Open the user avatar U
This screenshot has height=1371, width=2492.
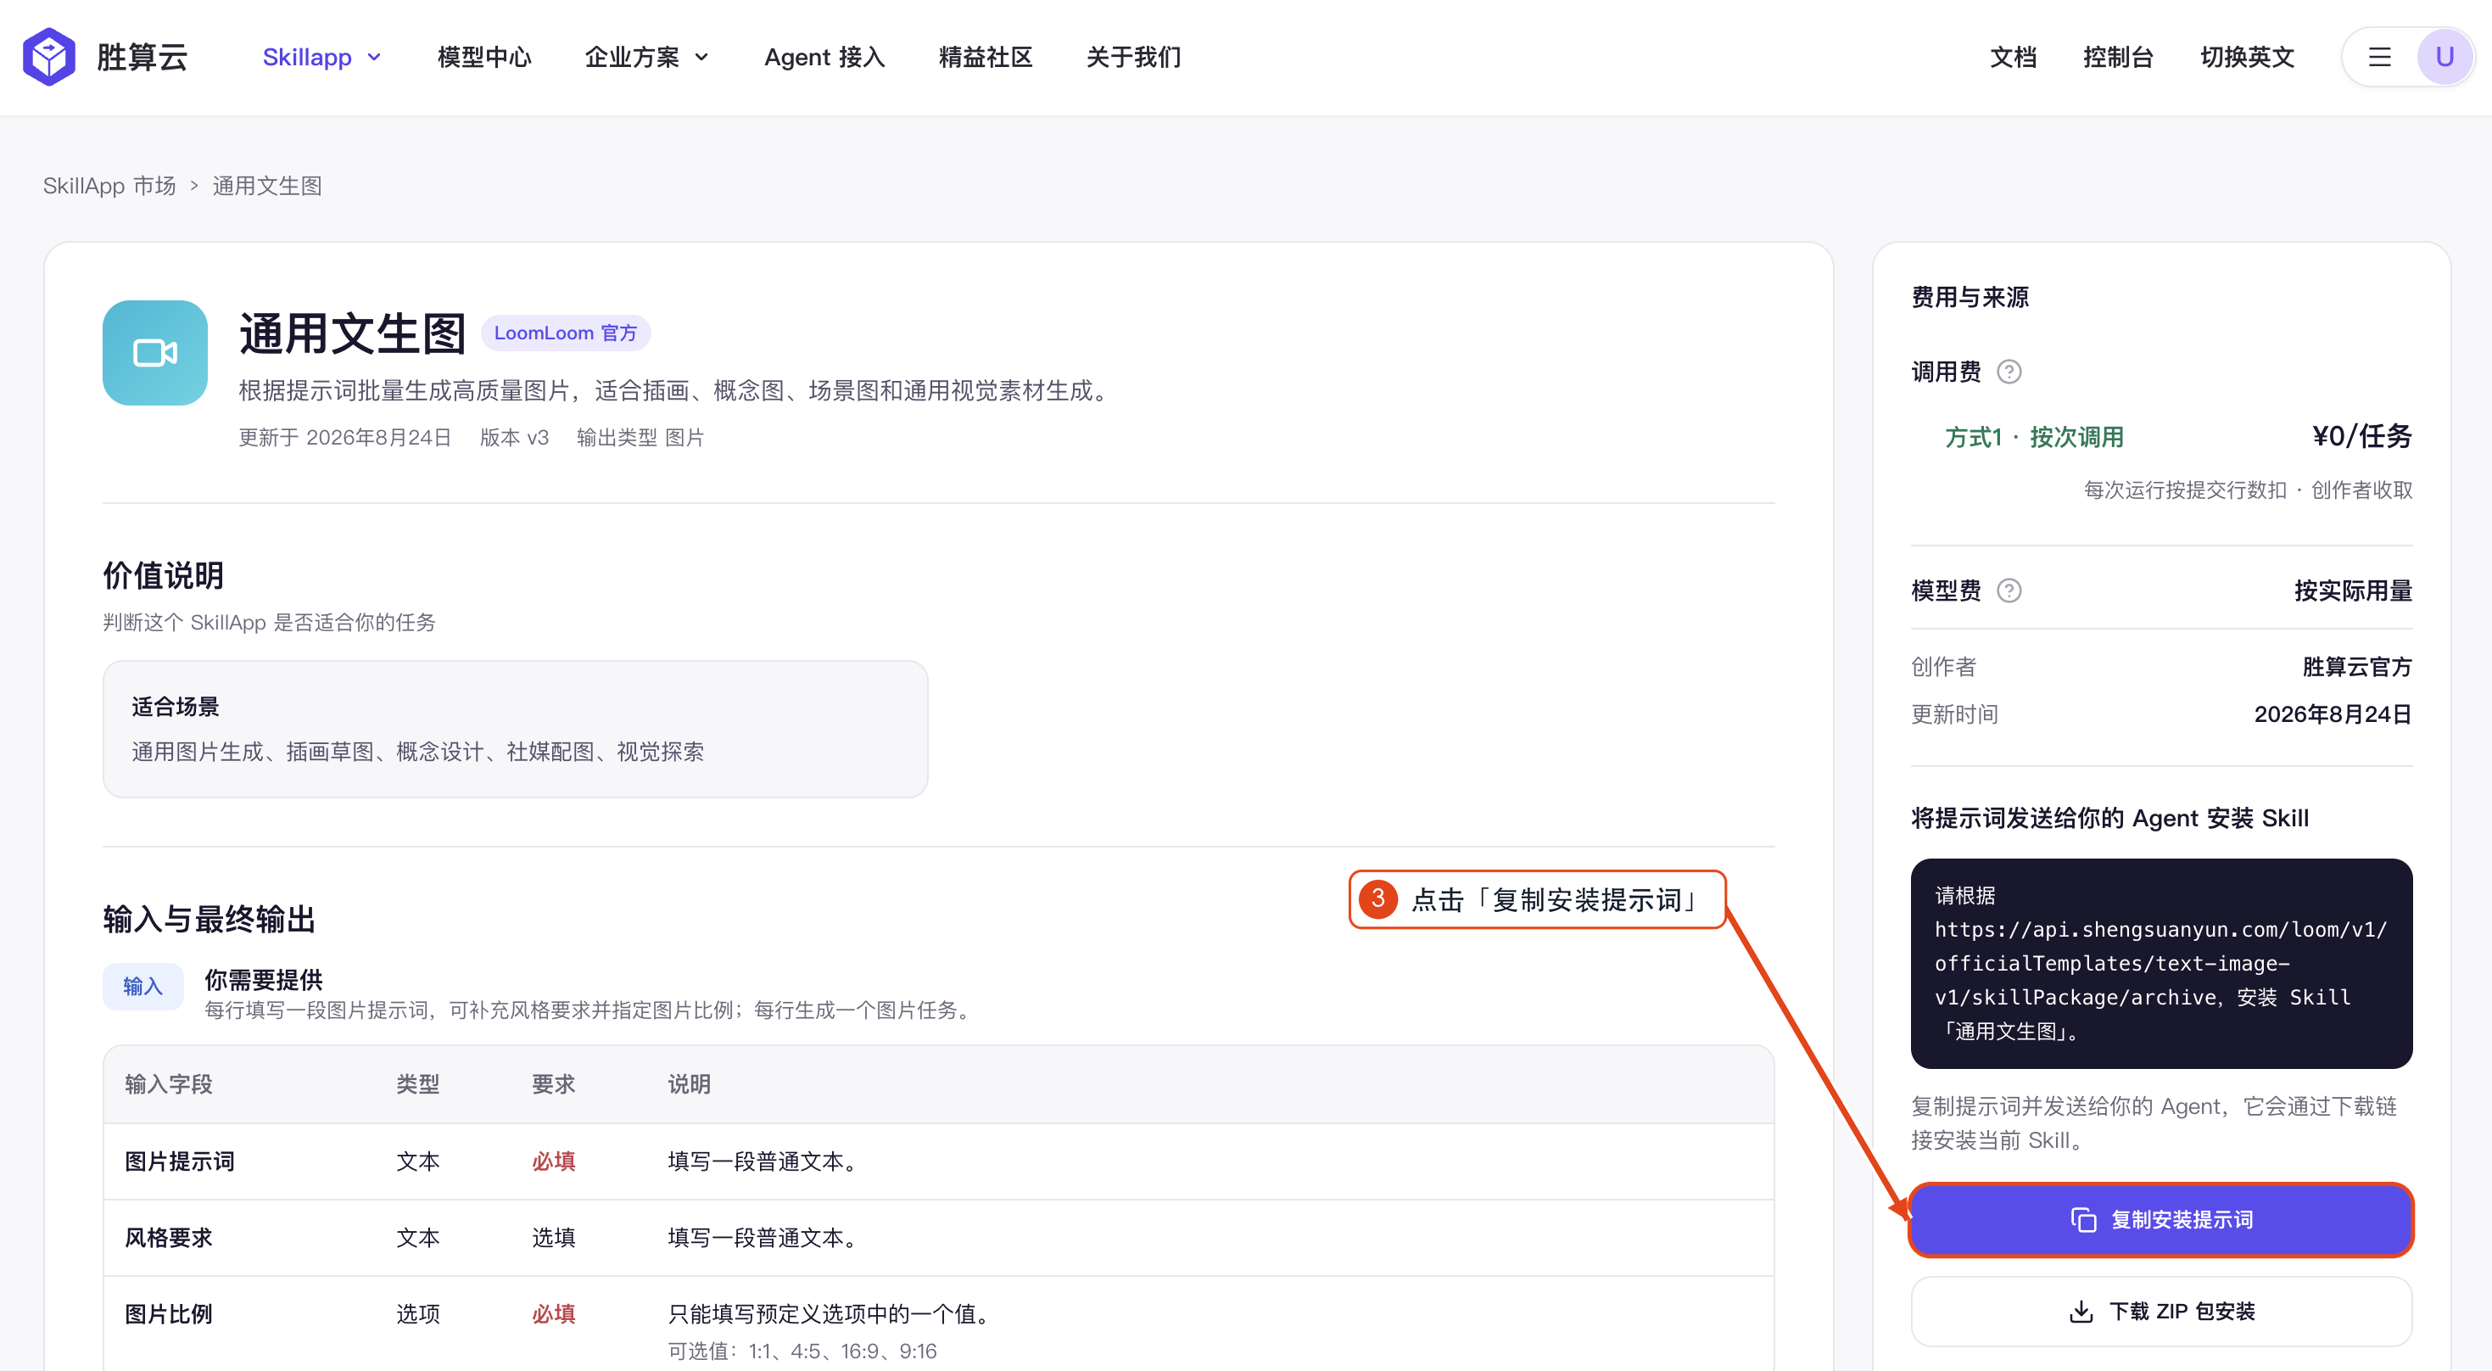tap(2444, 57)
